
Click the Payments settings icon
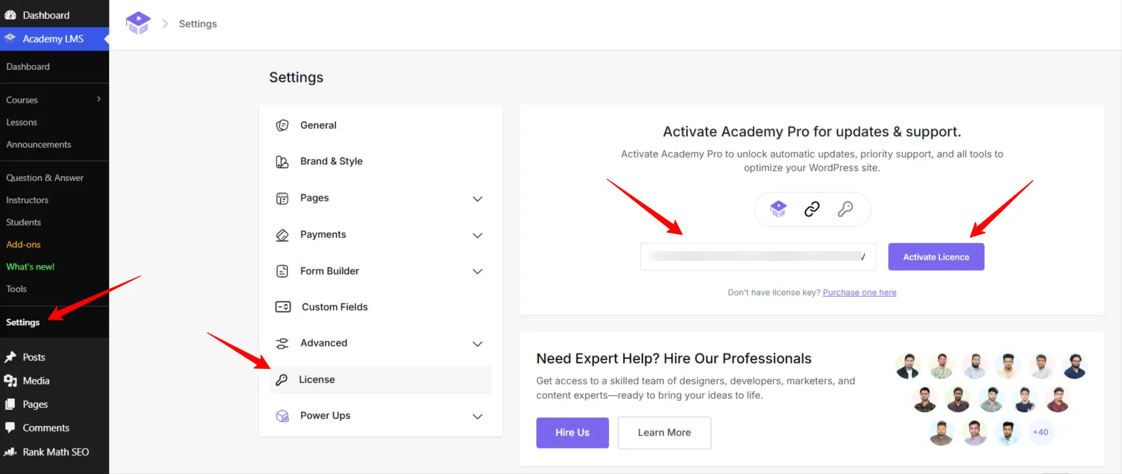pyautogui.click(x=282, y=235)
